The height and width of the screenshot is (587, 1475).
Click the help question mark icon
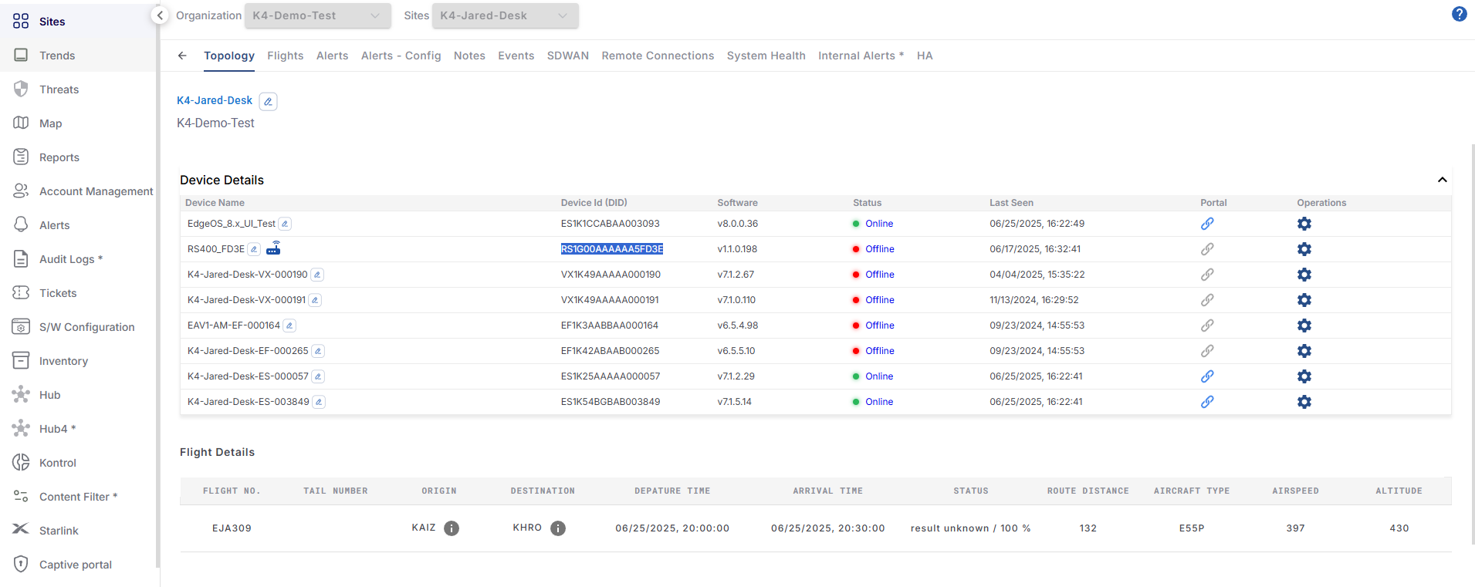point(1459,14)
